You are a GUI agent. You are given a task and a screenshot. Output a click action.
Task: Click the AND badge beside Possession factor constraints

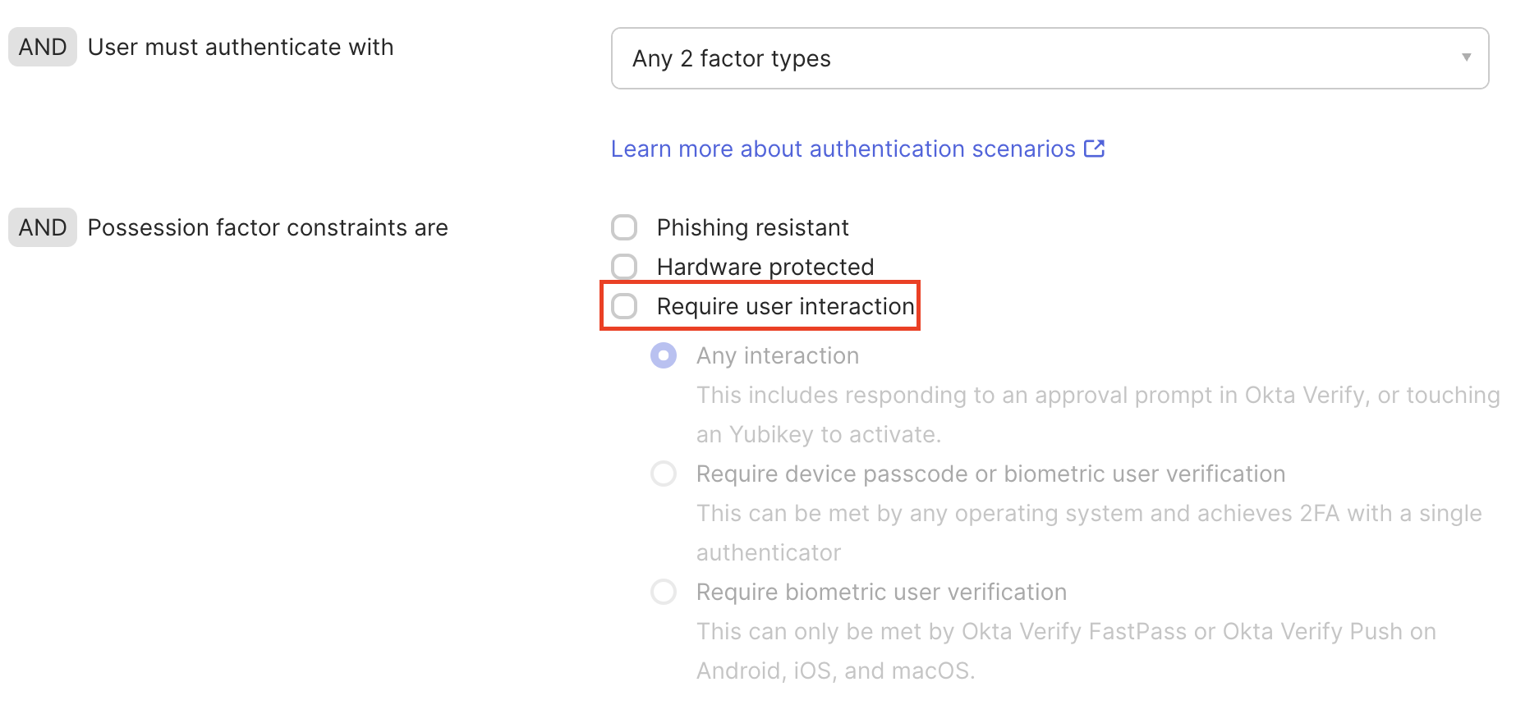click(x=42, y=227)
